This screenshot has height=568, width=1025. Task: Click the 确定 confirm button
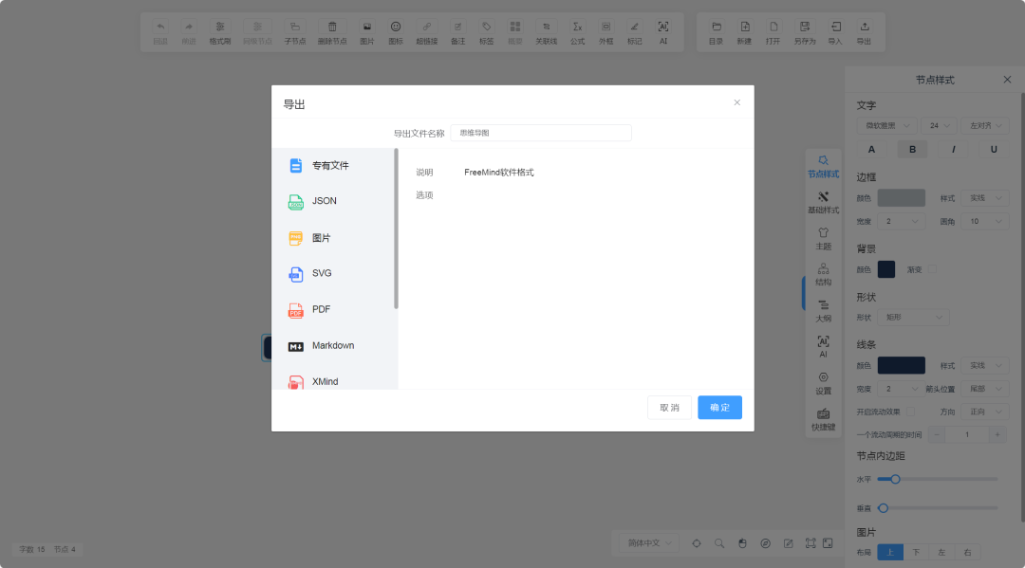pos(719,407)
